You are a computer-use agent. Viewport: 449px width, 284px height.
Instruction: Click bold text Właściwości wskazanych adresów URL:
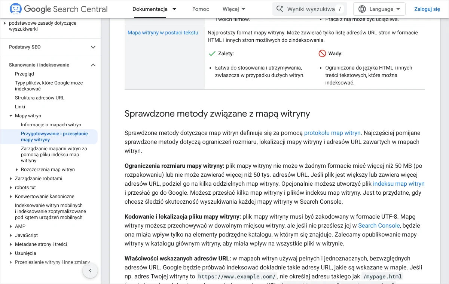pos(178,258)
